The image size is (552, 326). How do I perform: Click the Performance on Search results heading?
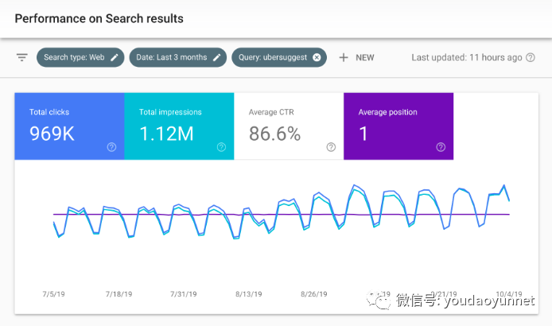point(99,18)
